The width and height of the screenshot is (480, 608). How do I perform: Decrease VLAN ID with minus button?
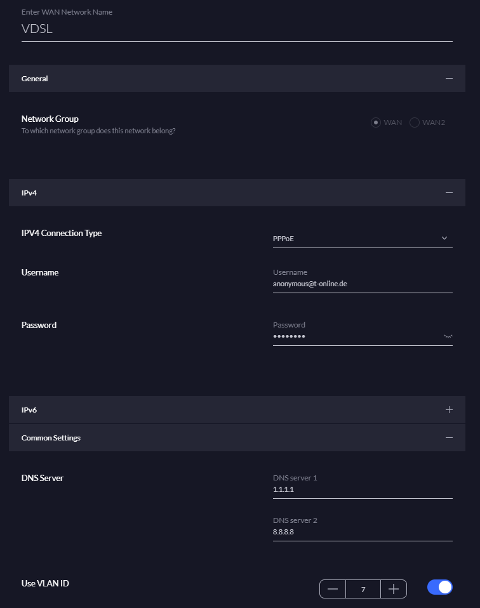click(333, 589)
